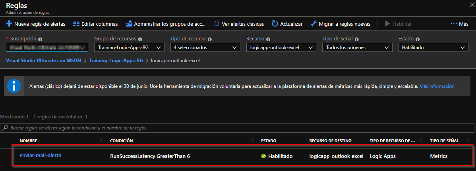This screenshot has height=171, width=476.
Task: Click the RECURSO DE DESTINO column header
Action: click(330, 141)
